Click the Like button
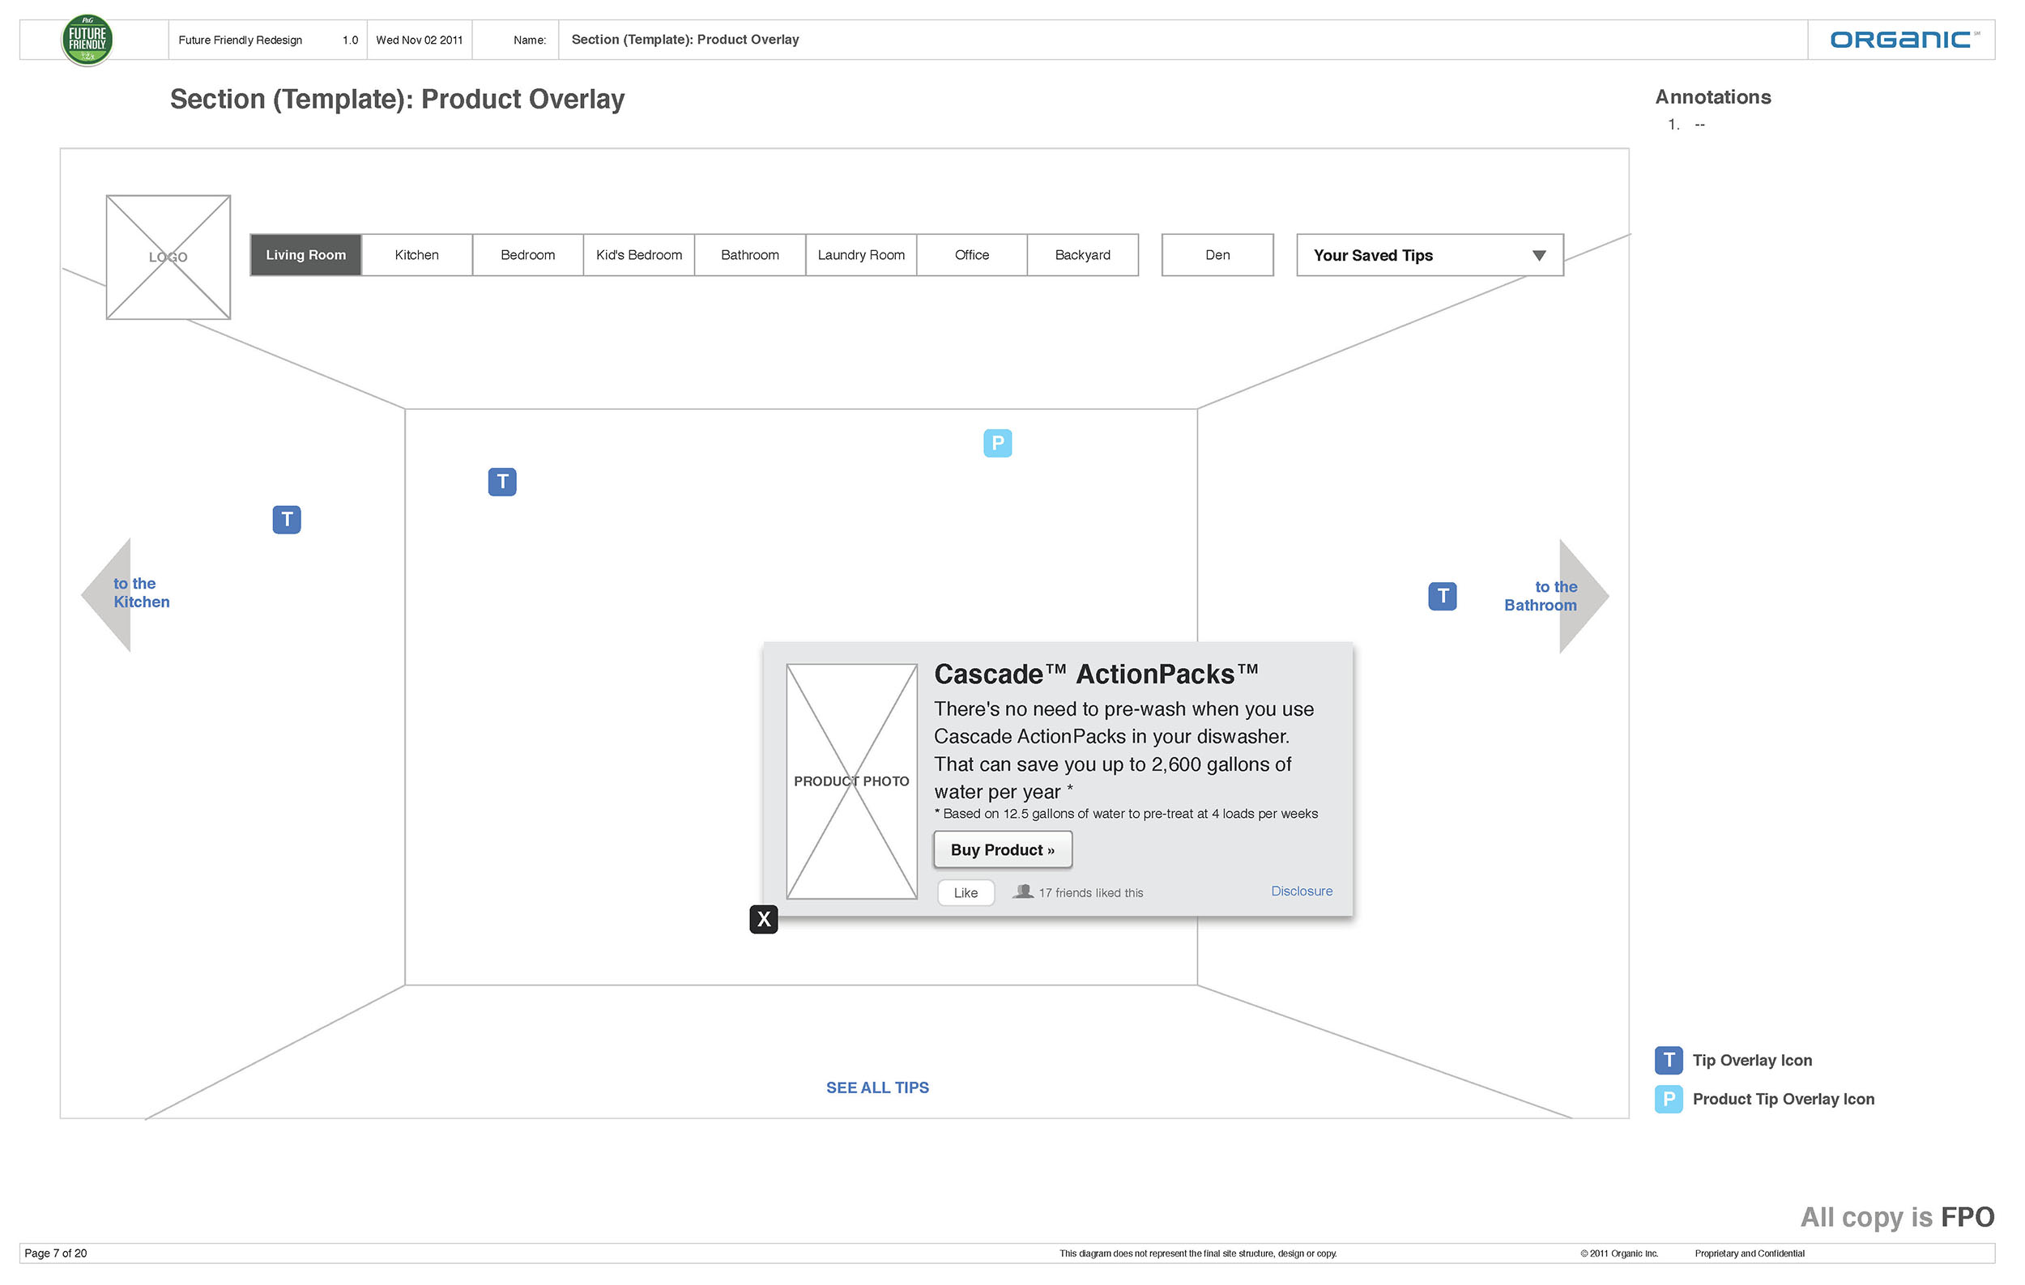This screenshot has width=2025, height=1285. 966,893
